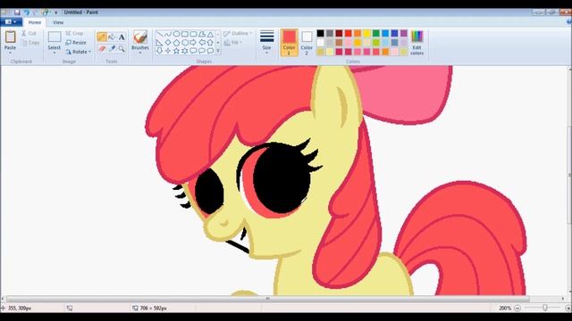
Task: Open the Select dropdown arrow
Action: pyautogui.click(x=55, y=53)
